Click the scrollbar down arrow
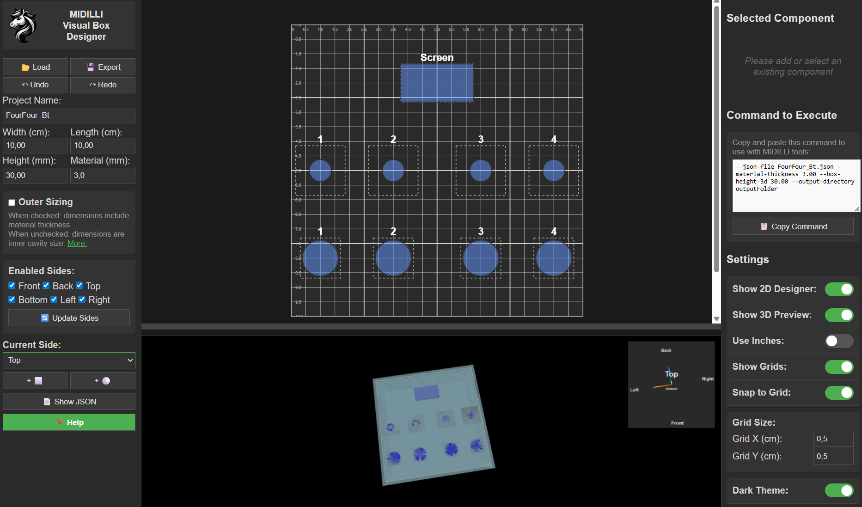This screenshot has height=507, width=862. pos(716,319)
